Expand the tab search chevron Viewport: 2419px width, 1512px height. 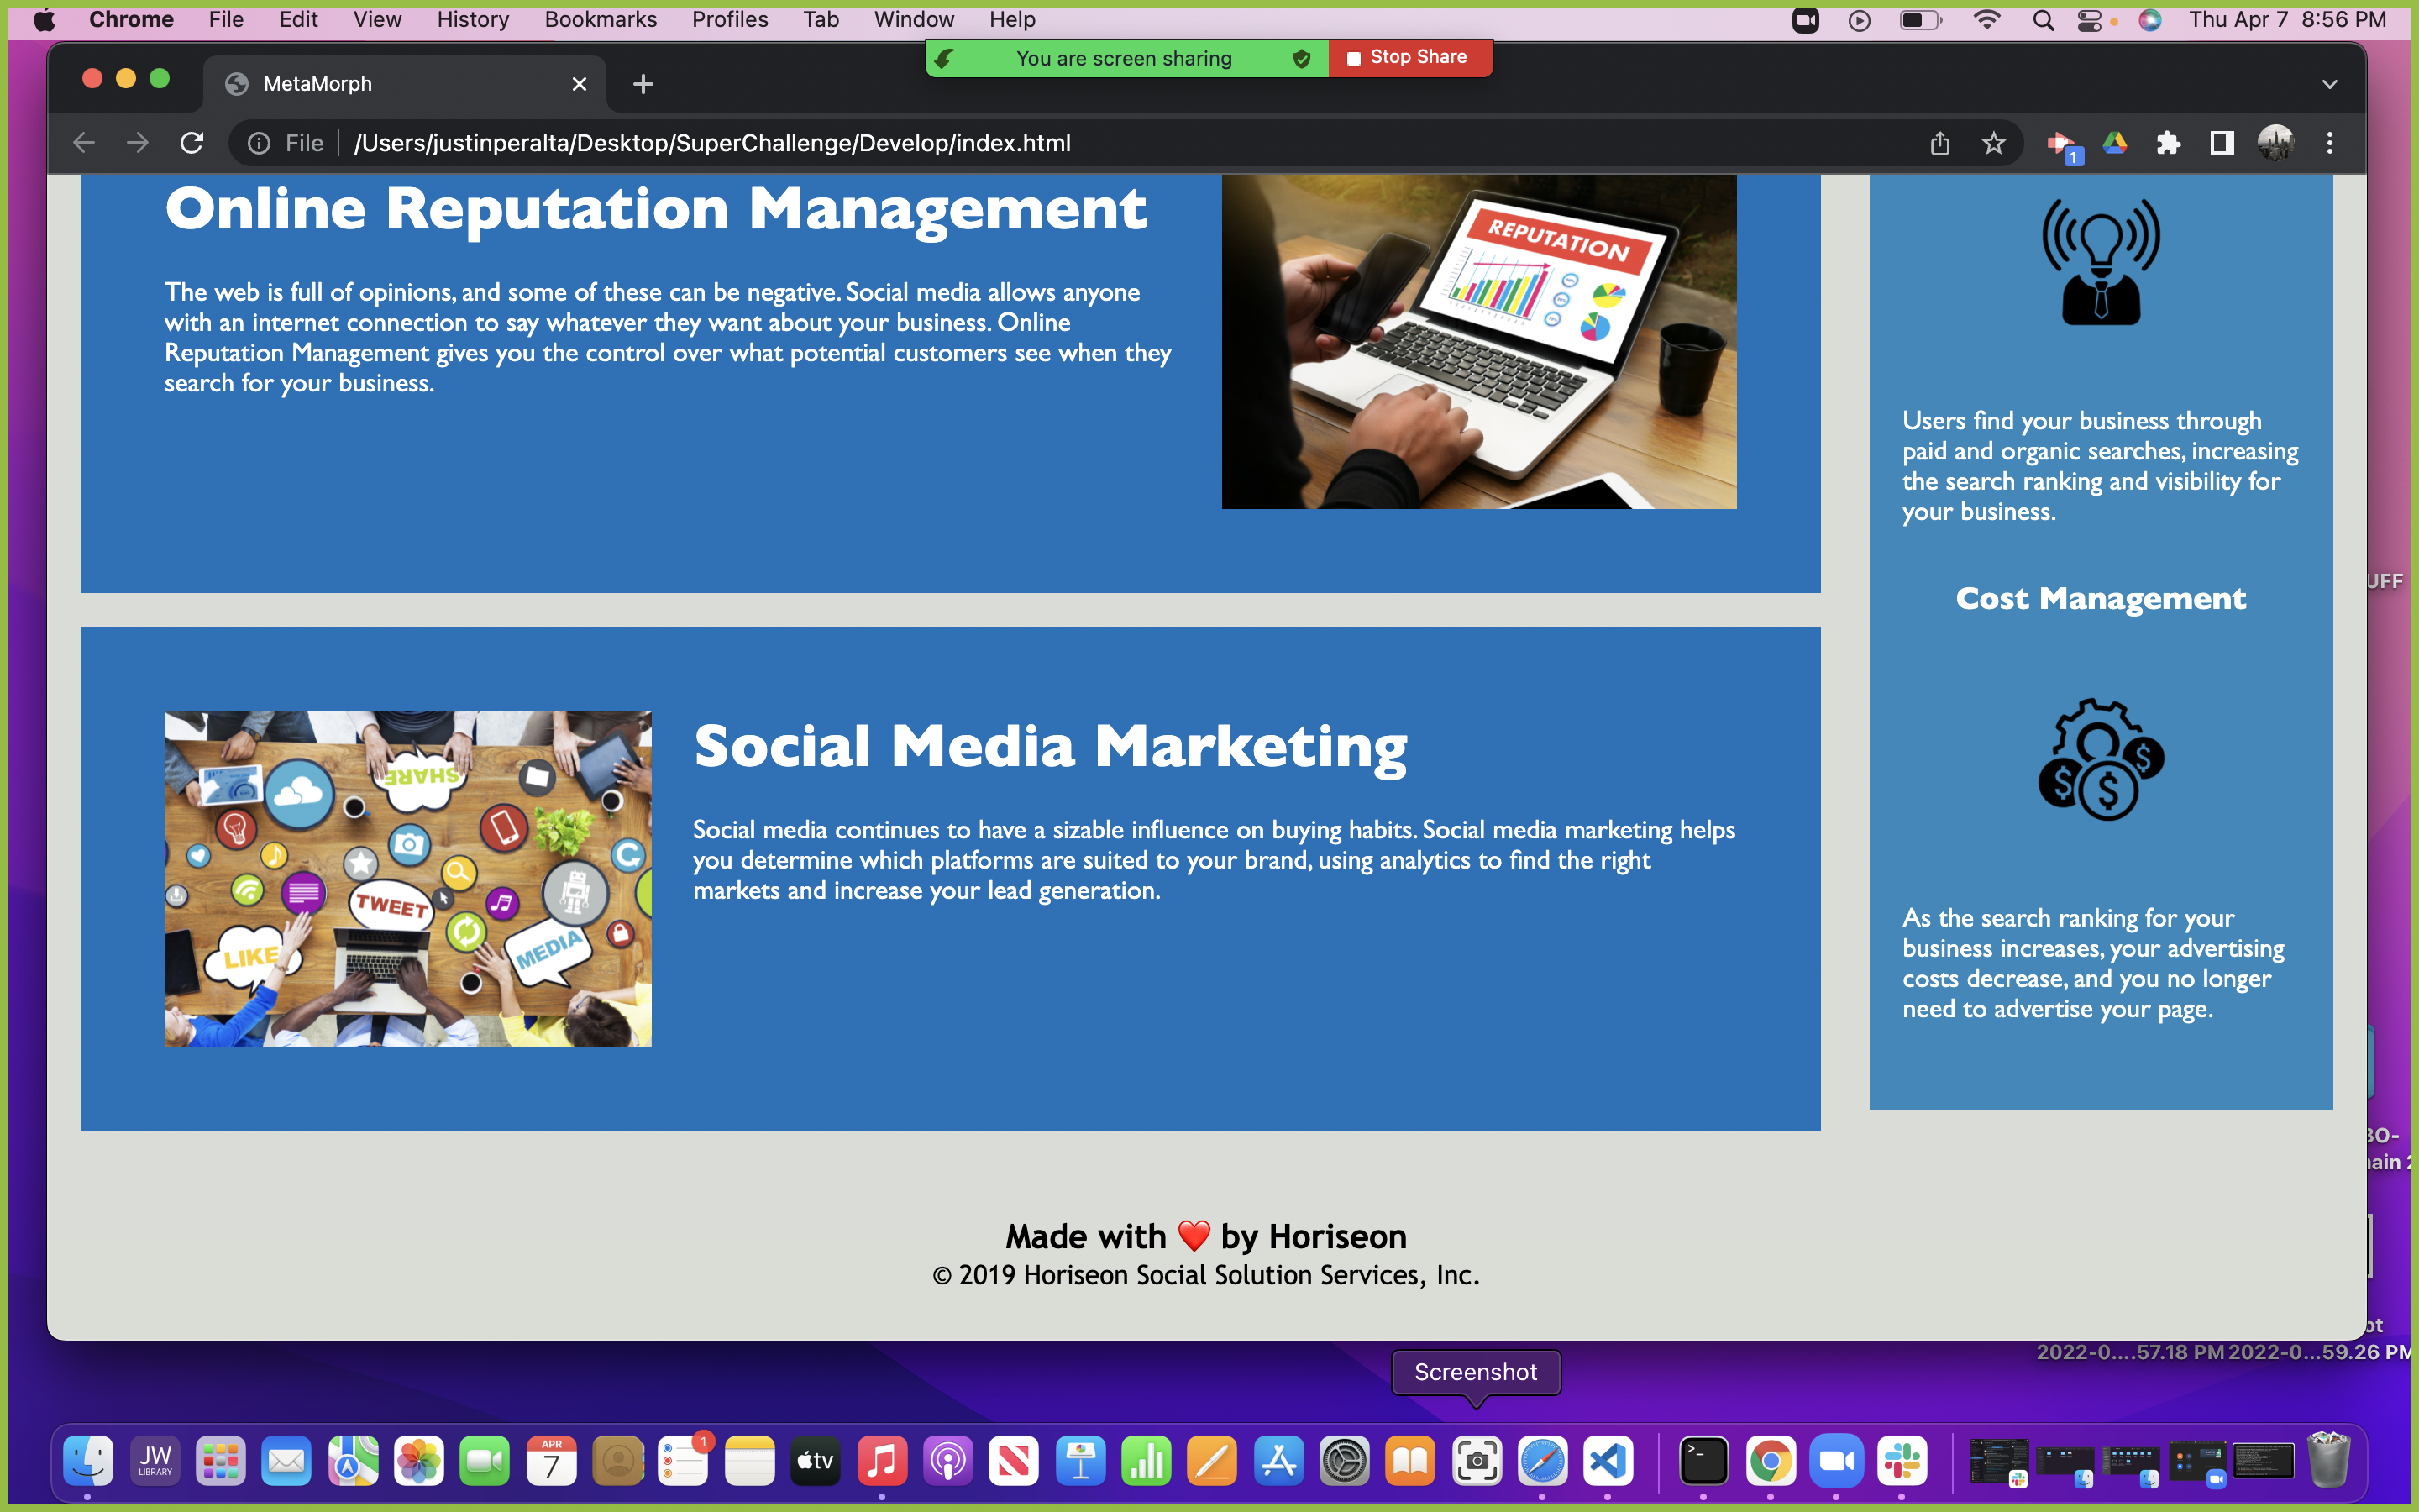point(2329,84)
